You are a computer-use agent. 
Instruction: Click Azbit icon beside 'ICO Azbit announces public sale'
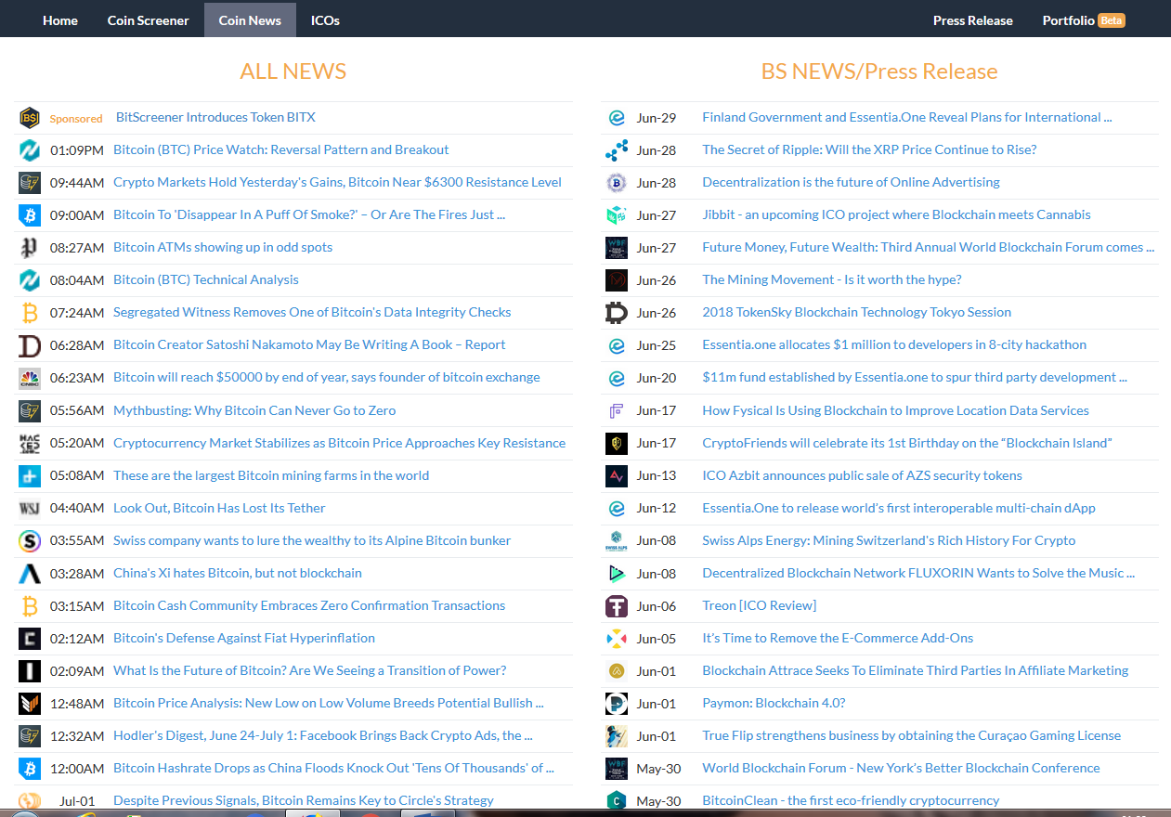pos(617,476)
